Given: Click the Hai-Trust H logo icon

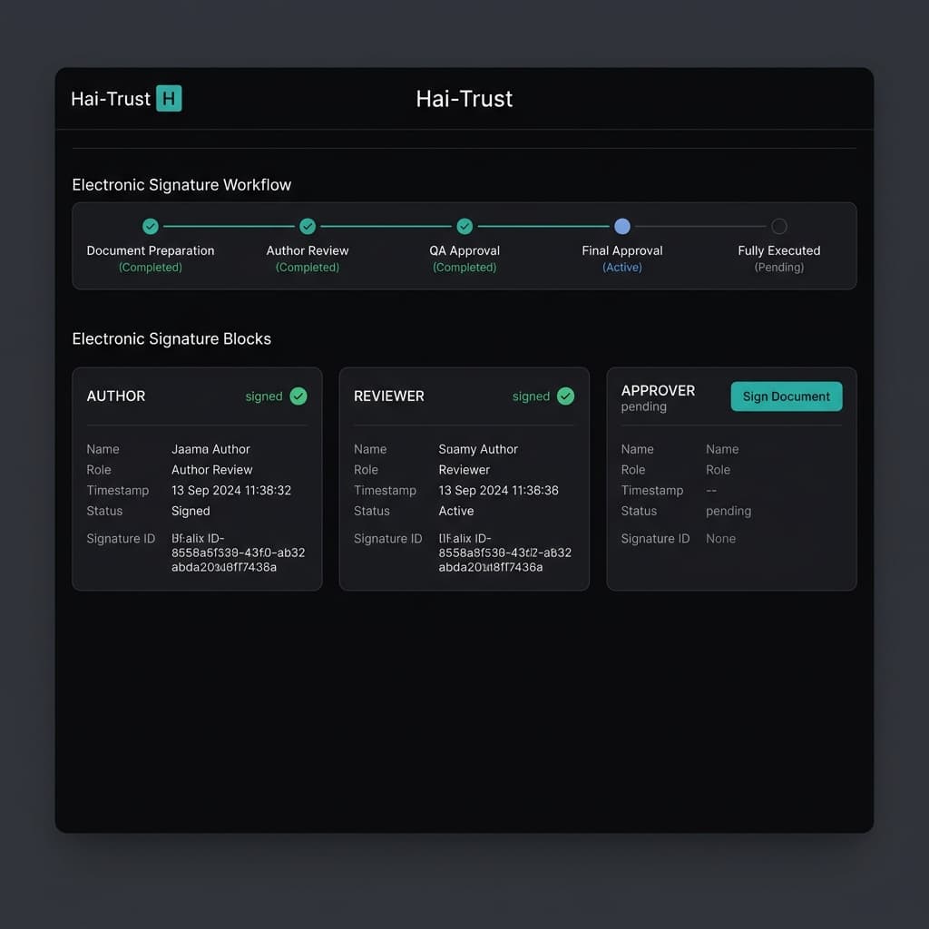Looking at the screenshot, I should [x=169, y=98].
